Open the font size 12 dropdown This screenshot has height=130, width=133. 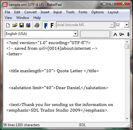[x=126, y=25]
